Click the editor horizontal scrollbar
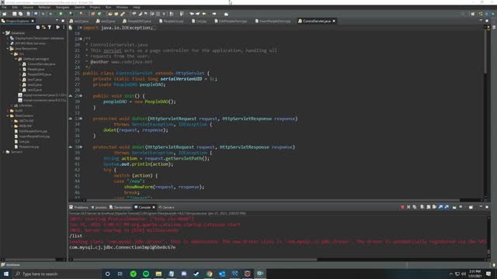 point(273,200)
